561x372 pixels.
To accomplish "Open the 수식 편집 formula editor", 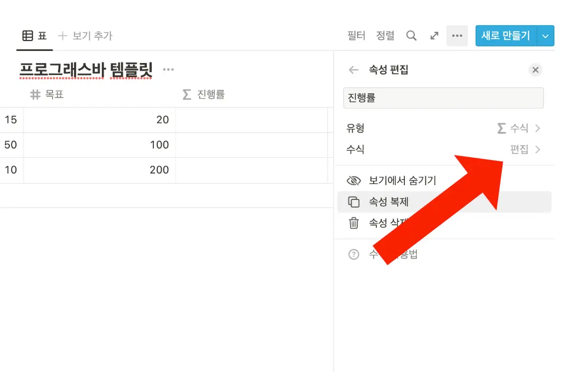I will (x=524, y=150).
